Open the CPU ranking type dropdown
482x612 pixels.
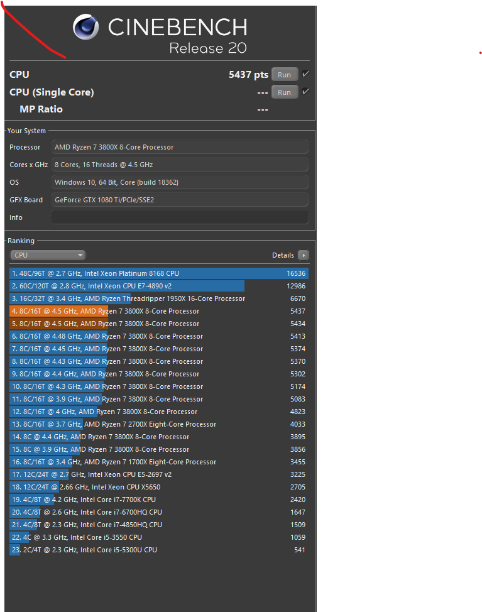click(48, 255)
